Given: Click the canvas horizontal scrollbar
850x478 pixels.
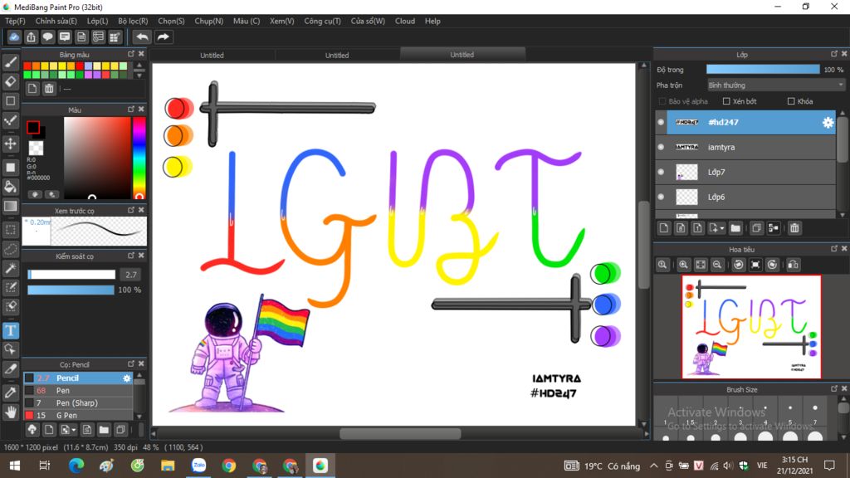Looking at the screenshot, I should click(400, 433).
